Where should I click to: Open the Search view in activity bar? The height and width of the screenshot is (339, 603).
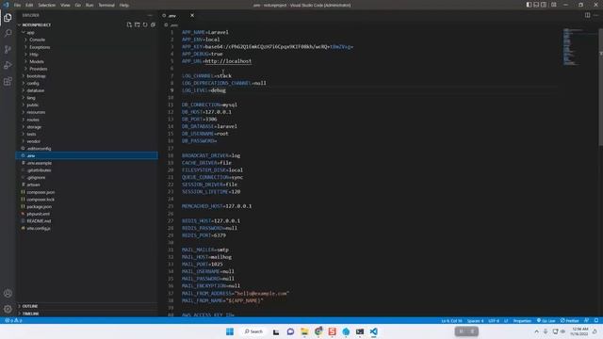[8, 34]
